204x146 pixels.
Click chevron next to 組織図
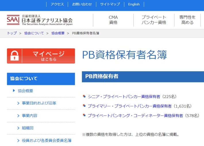point(18,128)
